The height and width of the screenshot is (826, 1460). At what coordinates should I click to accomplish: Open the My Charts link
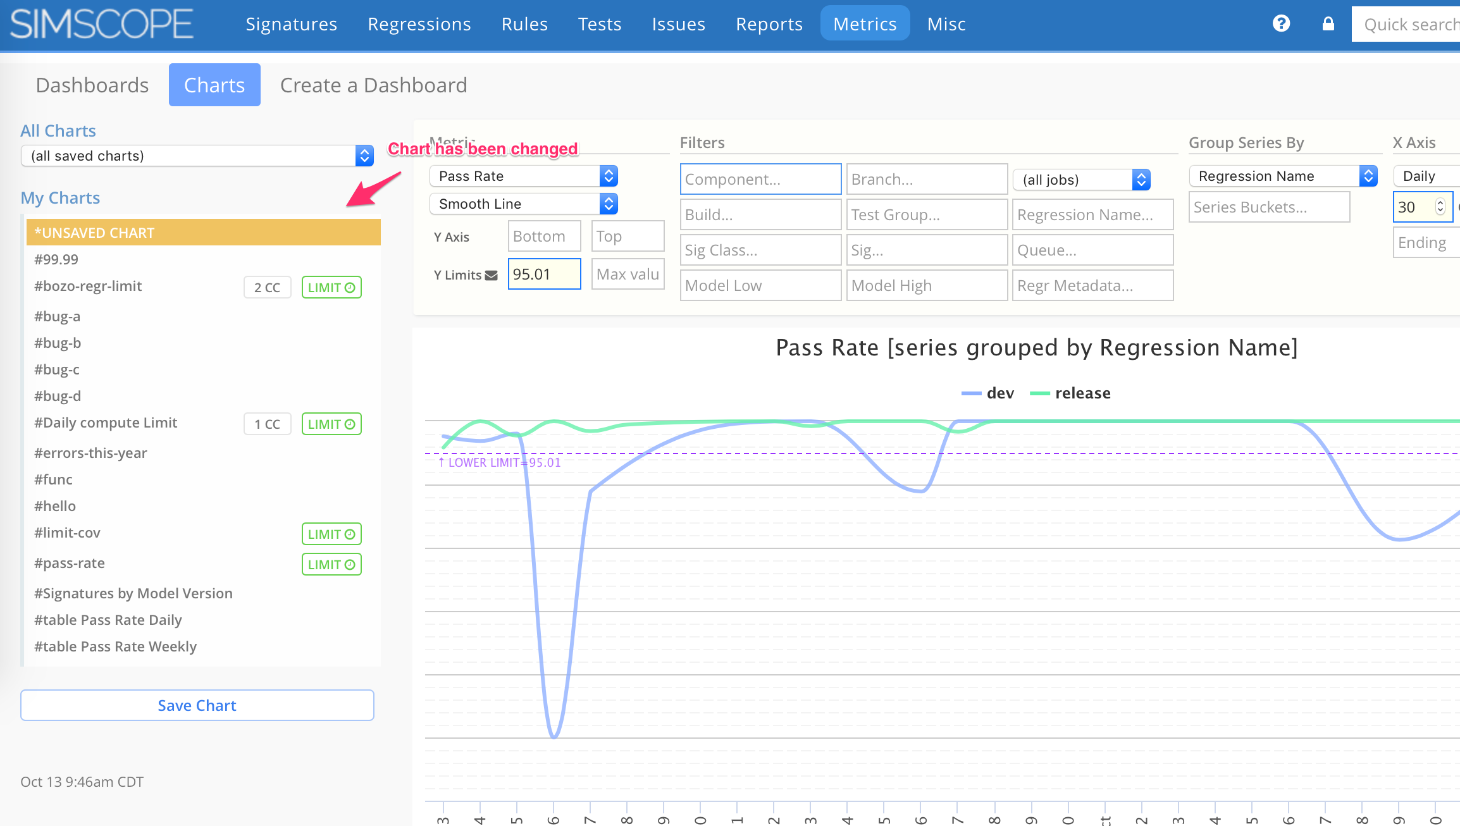click(60, 198)
